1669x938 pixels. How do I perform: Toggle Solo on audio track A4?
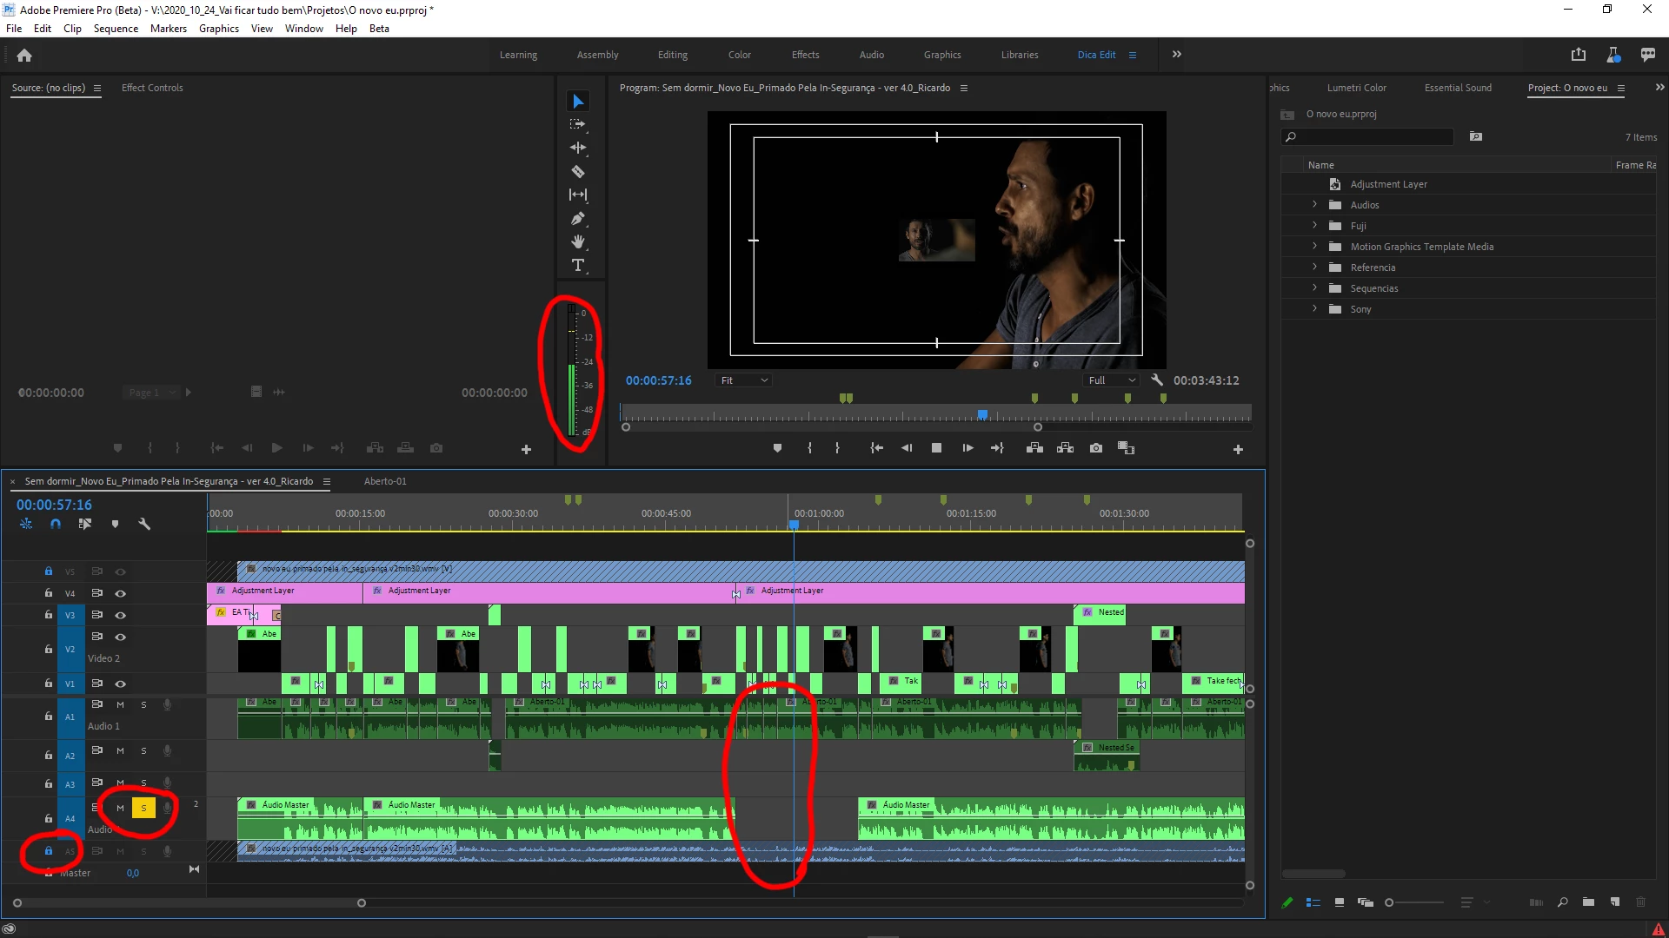click(x=143, y=809)
